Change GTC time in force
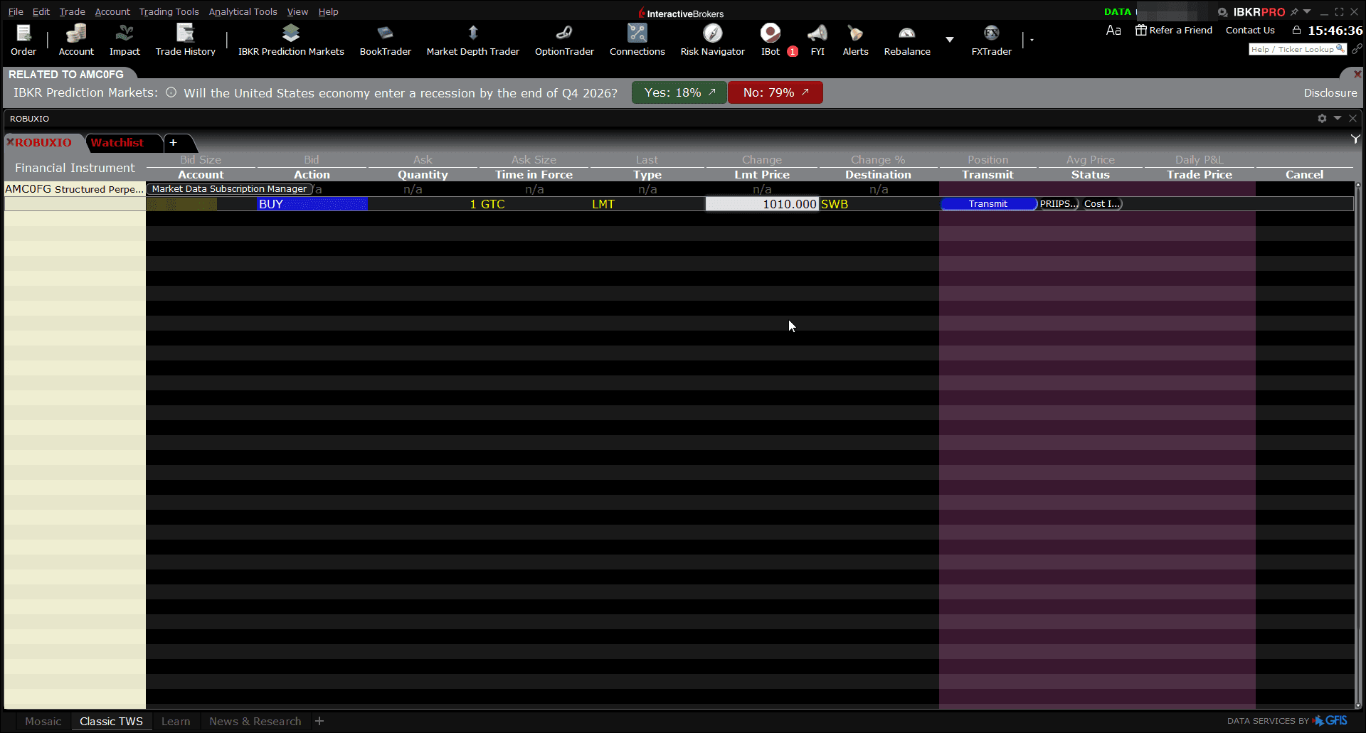The width and height of the screenshot is (1366, 733). pos(534,204)
